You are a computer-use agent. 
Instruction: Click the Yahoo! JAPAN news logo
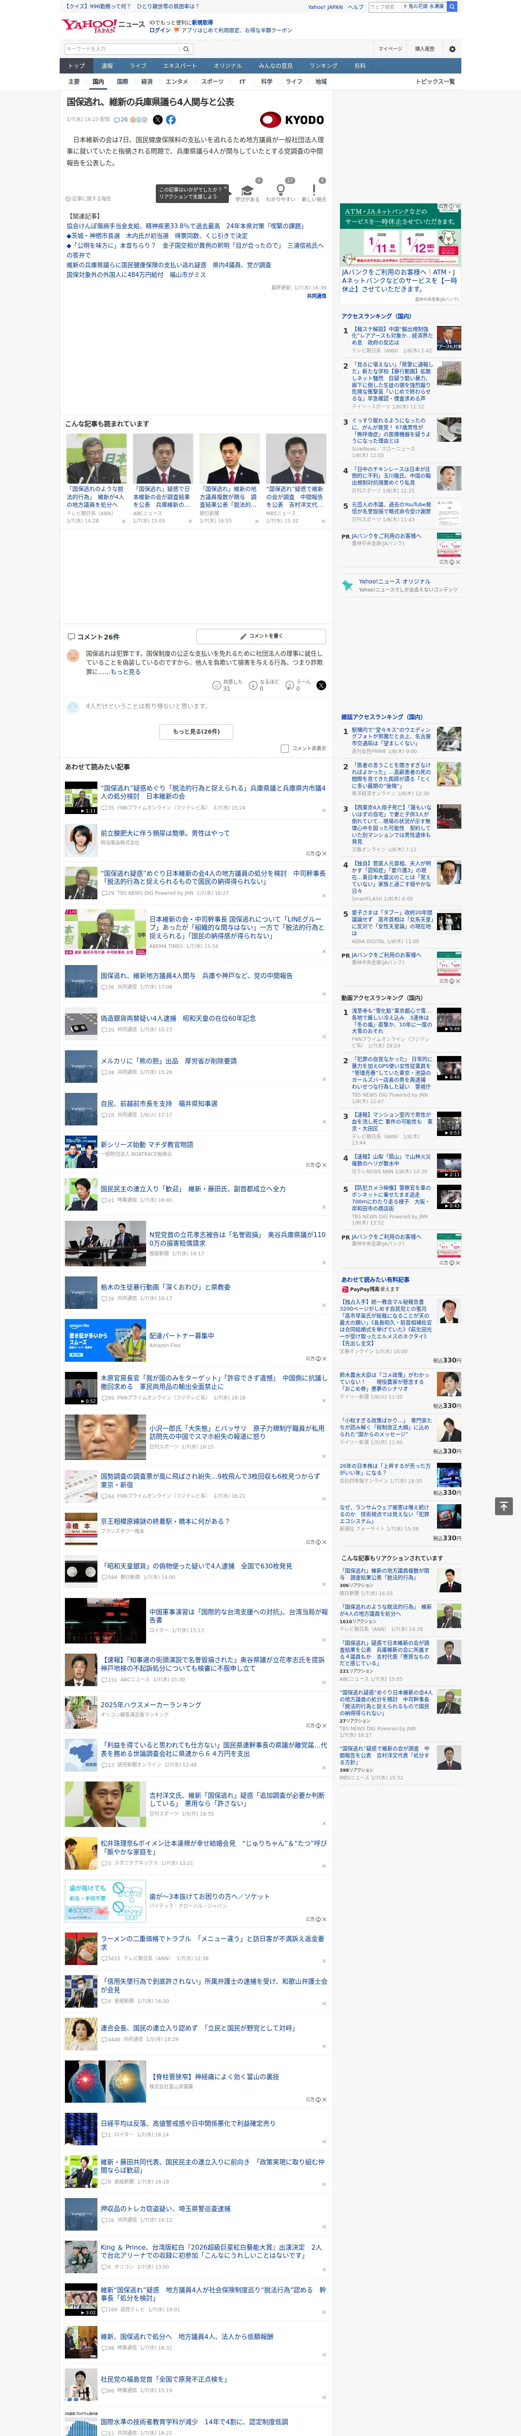[x=103, y=26]
